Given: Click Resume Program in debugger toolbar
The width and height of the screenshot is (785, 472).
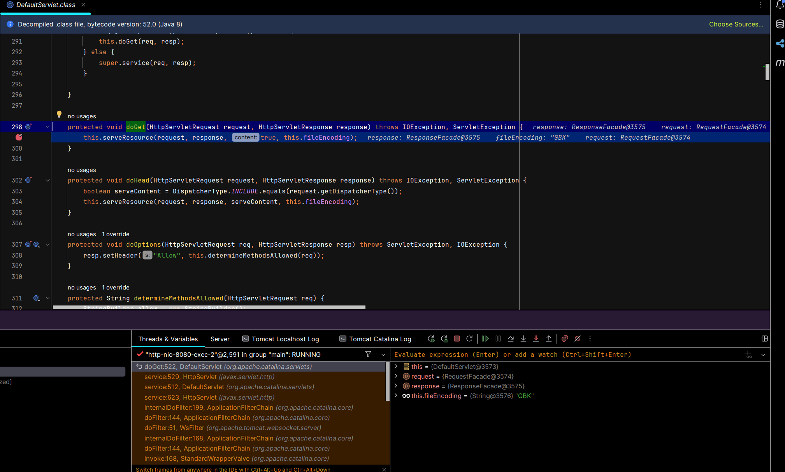Looking at the screenshot, I should pos(485,339).
